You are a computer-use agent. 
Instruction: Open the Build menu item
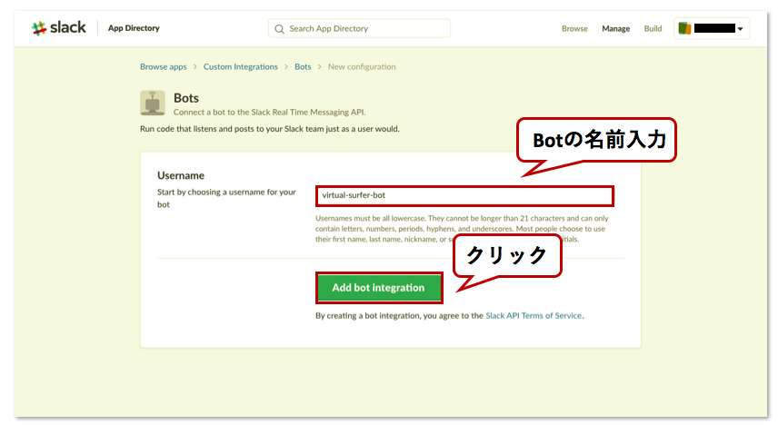point(653,29)
